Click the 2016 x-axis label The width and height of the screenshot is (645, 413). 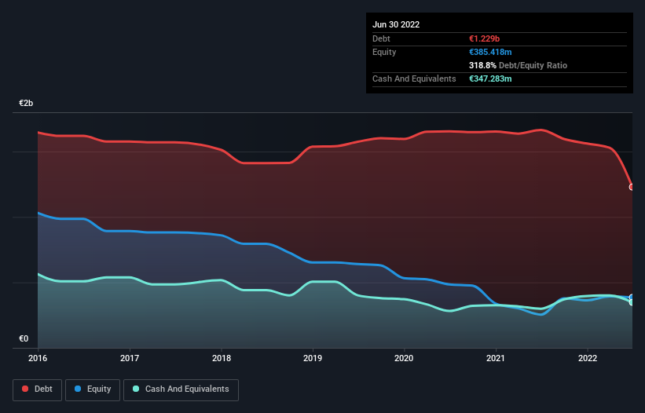tap(38, 358)
